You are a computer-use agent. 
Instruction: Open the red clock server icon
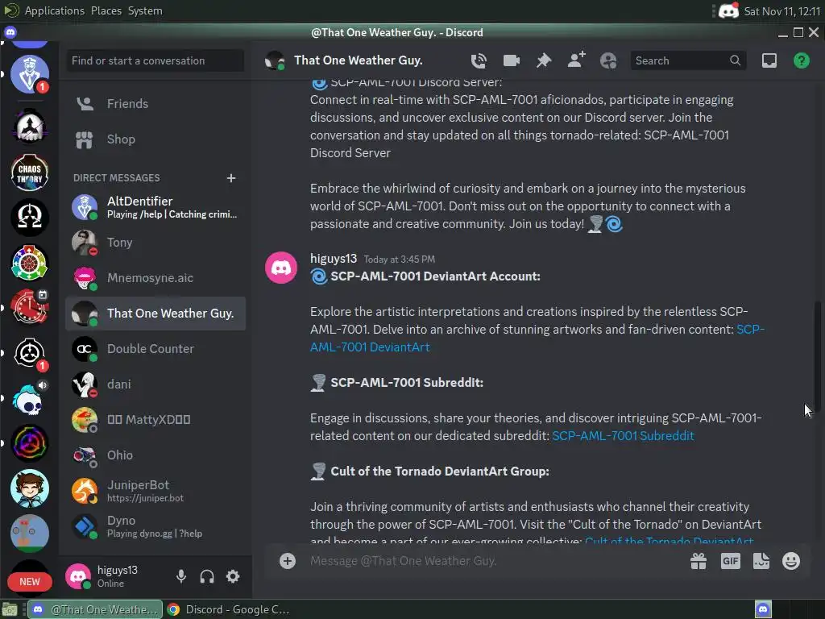tap(30, 307)
